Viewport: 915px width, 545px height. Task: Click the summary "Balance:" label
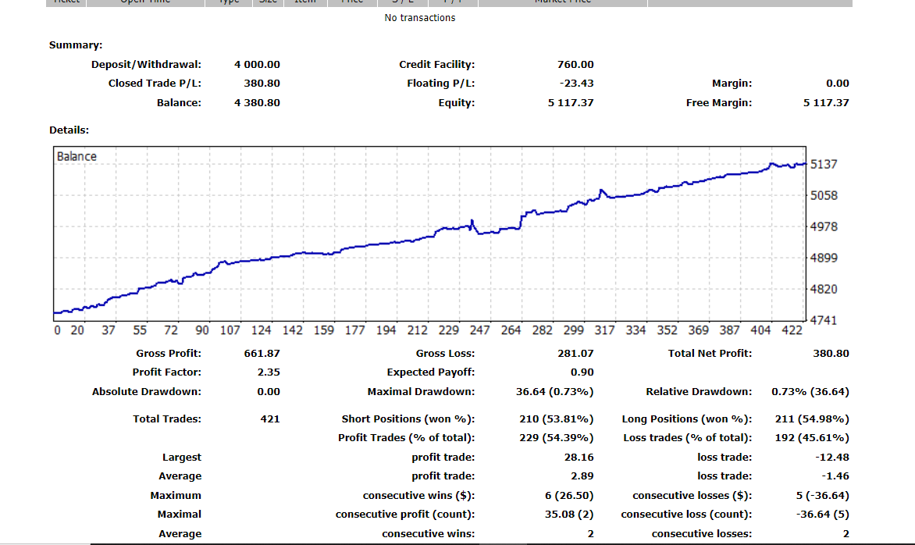coord(179,102)
